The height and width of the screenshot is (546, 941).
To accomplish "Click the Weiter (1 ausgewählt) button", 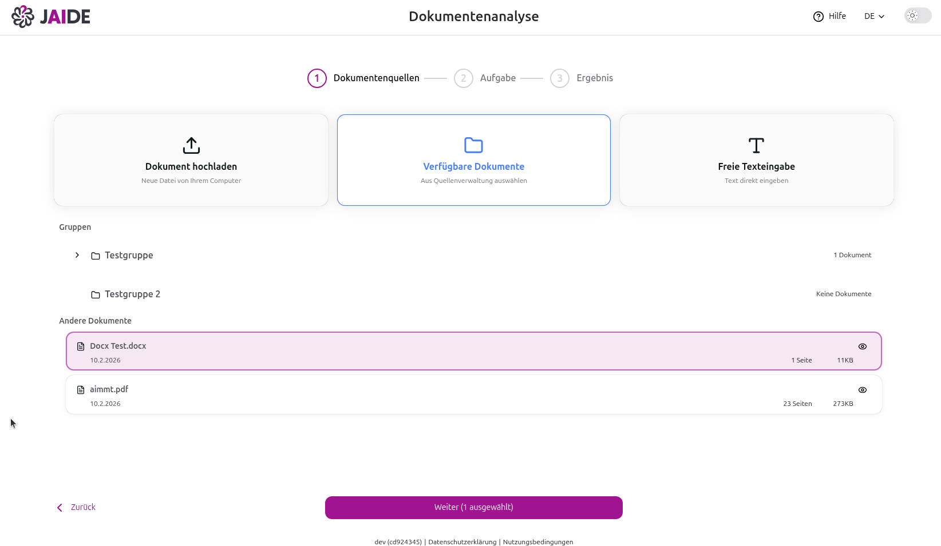I will point(473,508).
